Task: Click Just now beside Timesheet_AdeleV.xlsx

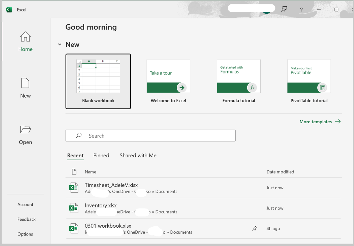Action: pos(275,188)
